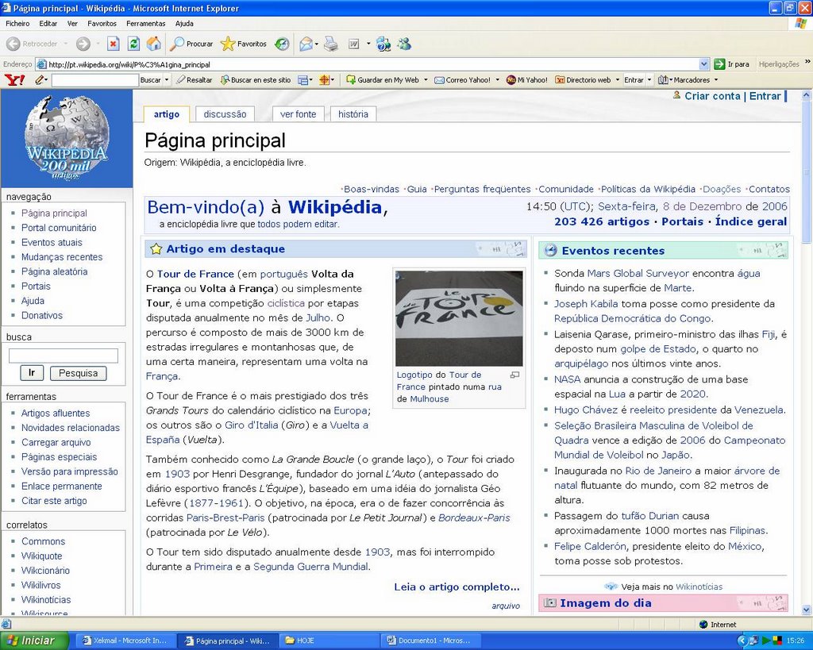Follow the Segunda Guerra Mundial link
The width and height of the screenshot is (813, 650).
point(311,567)
